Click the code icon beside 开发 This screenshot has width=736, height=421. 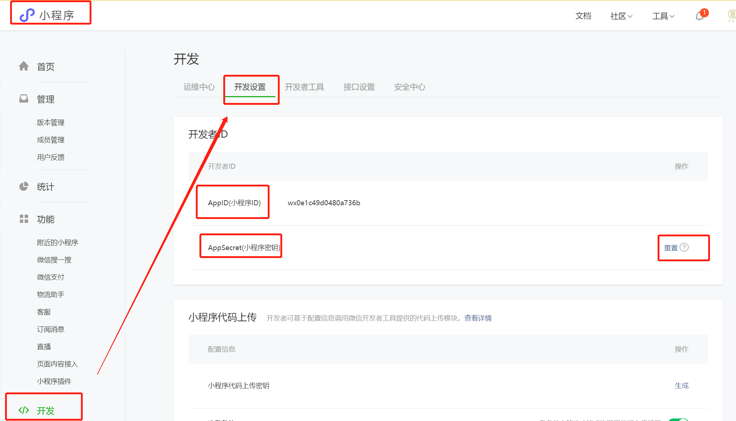click(24, 410)
